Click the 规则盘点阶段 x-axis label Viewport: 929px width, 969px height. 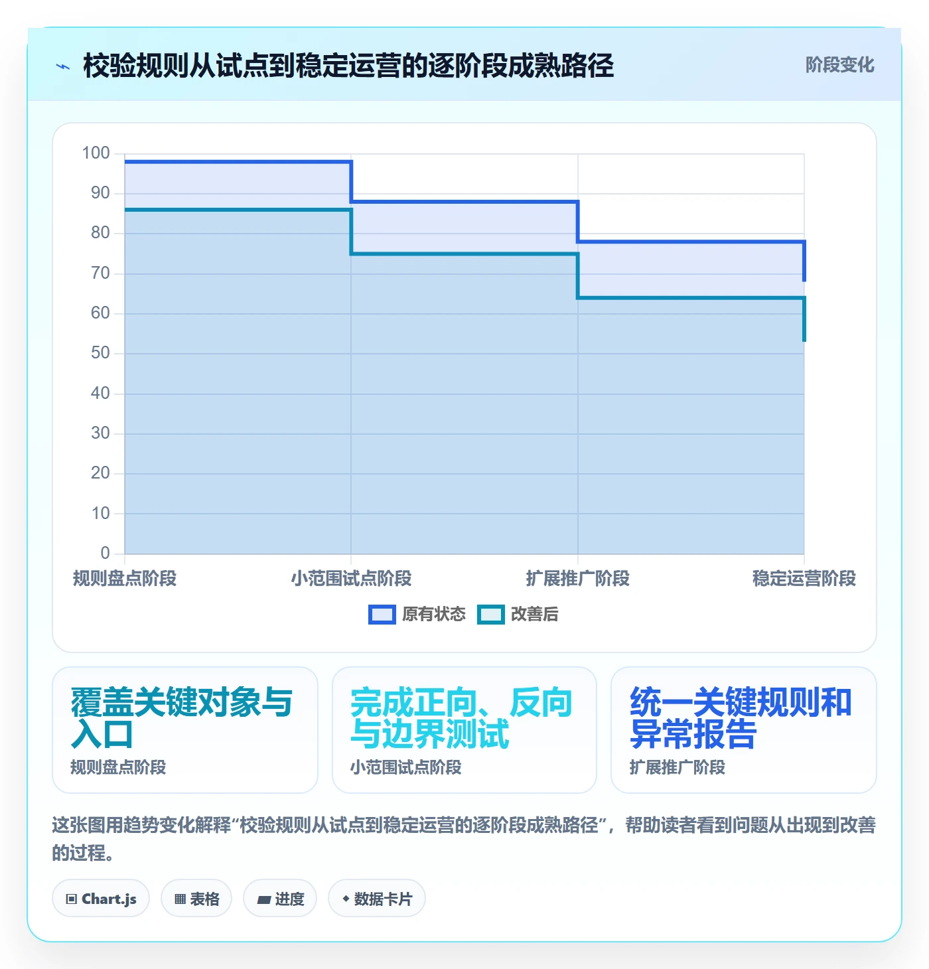coord(125,579)
